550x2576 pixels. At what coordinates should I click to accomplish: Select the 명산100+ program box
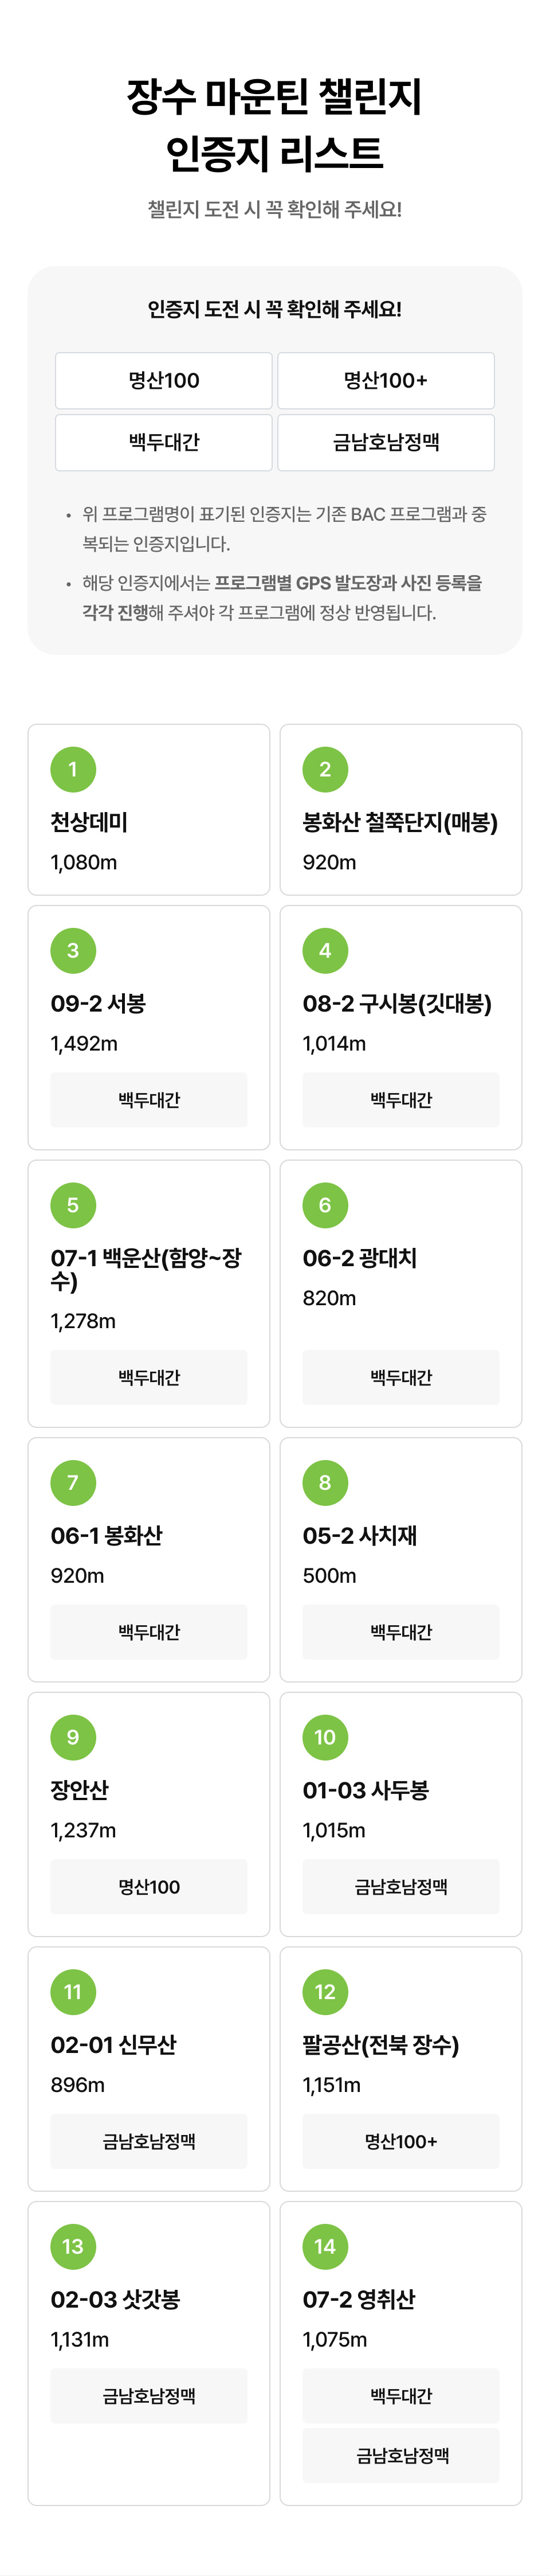tap(386, 380)
